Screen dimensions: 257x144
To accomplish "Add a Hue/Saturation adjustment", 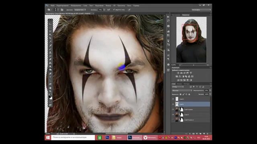I will pos(177,76).
